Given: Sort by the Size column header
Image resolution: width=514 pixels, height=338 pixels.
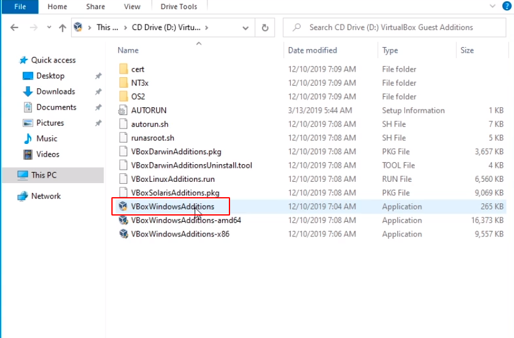Looking at the screenshot, I should pyautogui.click(x=467, y=50).
